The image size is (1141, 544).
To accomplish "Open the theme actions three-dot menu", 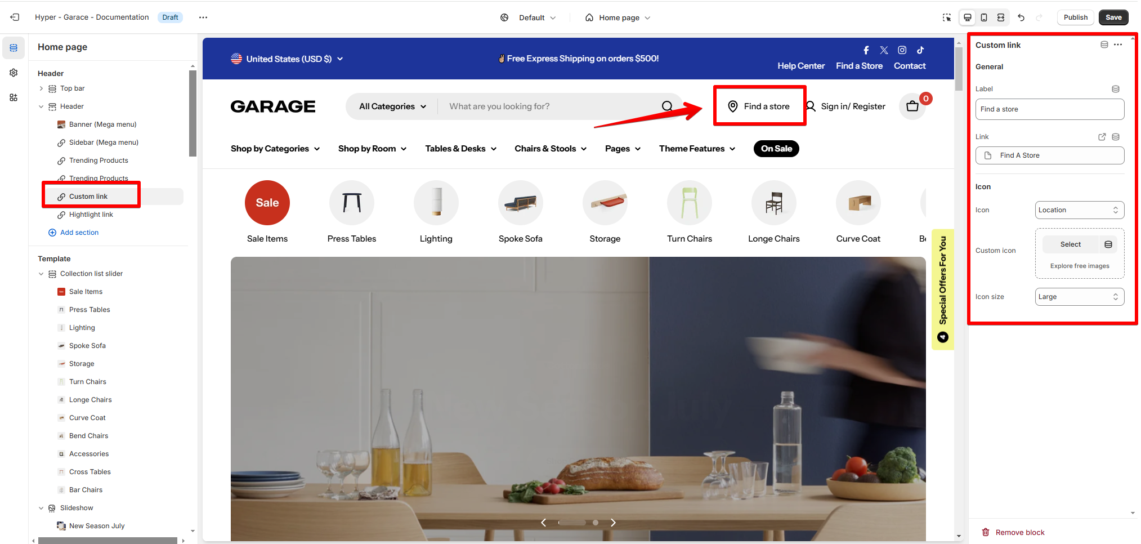I will [x=203, y=17].
